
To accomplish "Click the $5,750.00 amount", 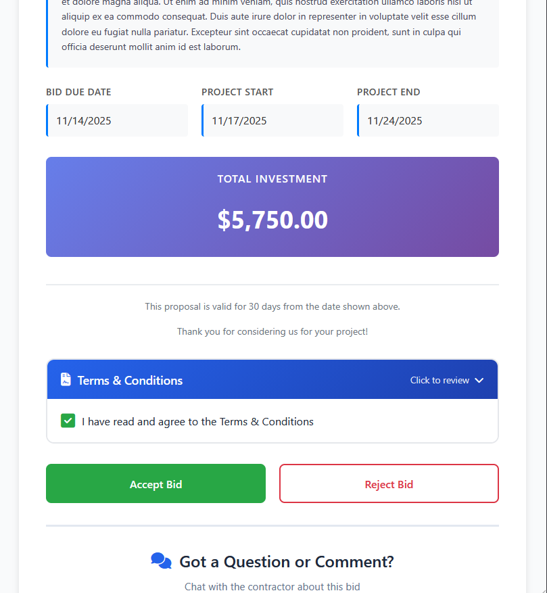I will tap(272, 220).
